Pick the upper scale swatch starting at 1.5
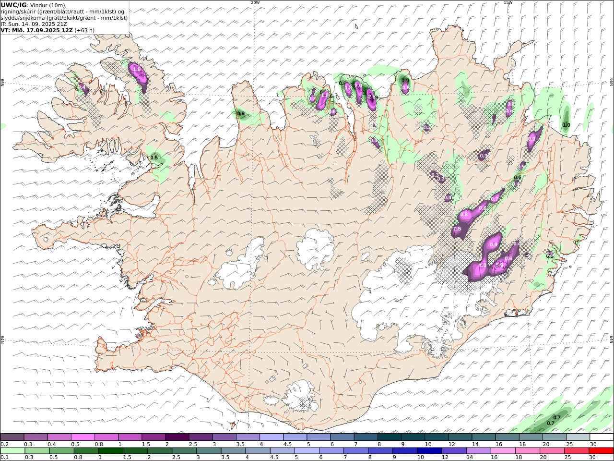This screenshot has height=461, width=614. 153,437
